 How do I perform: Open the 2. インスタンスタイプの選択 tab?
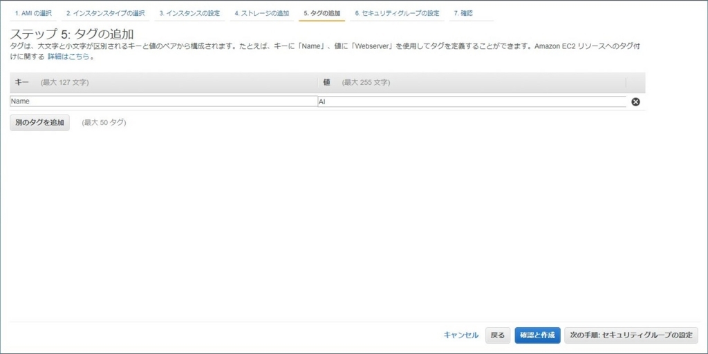coord(106,14)
